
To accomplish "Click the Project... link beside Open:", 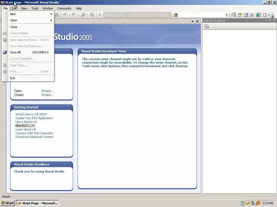I will (x=48, y=91).
